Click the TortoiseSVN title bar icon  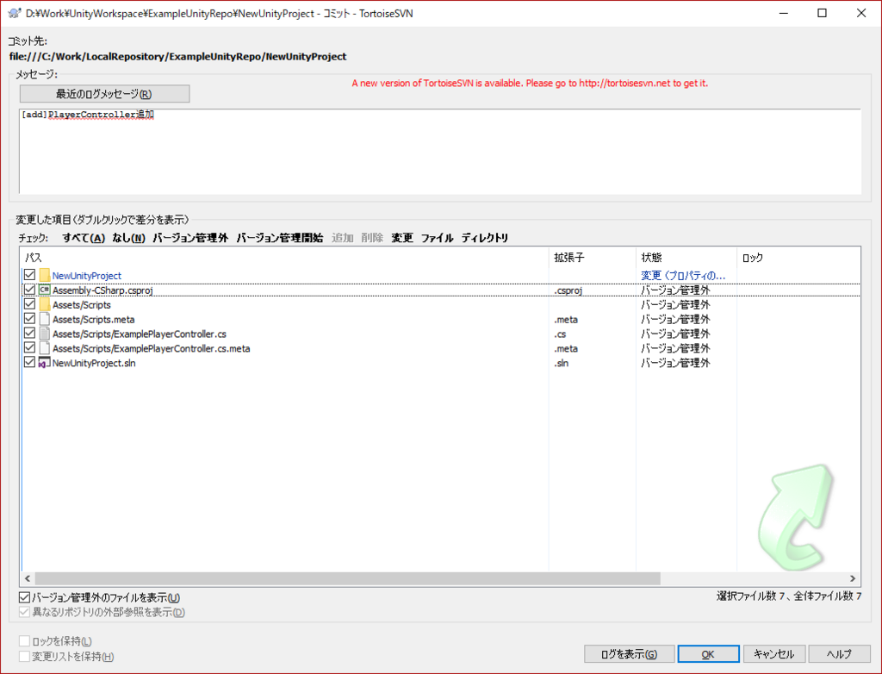(x=15, y=13)
